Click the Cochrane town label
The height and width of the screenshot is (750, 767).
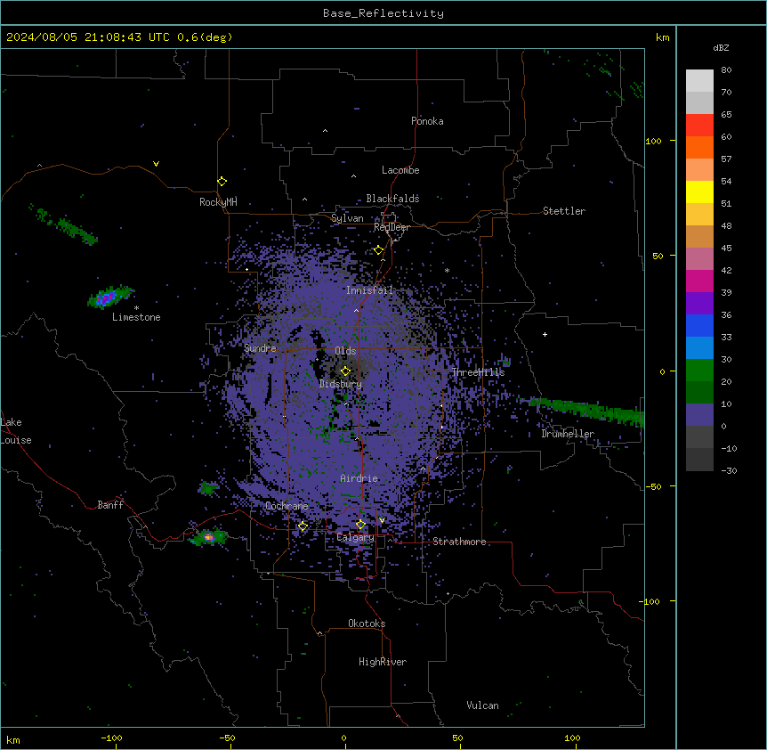point(287,506)
